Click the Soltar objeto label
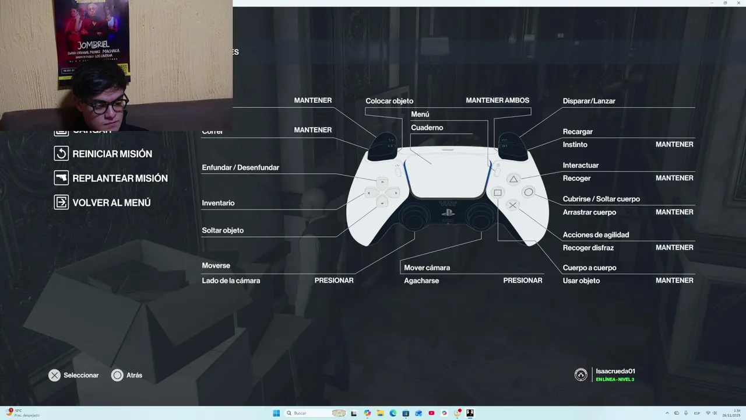 pos(223,231)
